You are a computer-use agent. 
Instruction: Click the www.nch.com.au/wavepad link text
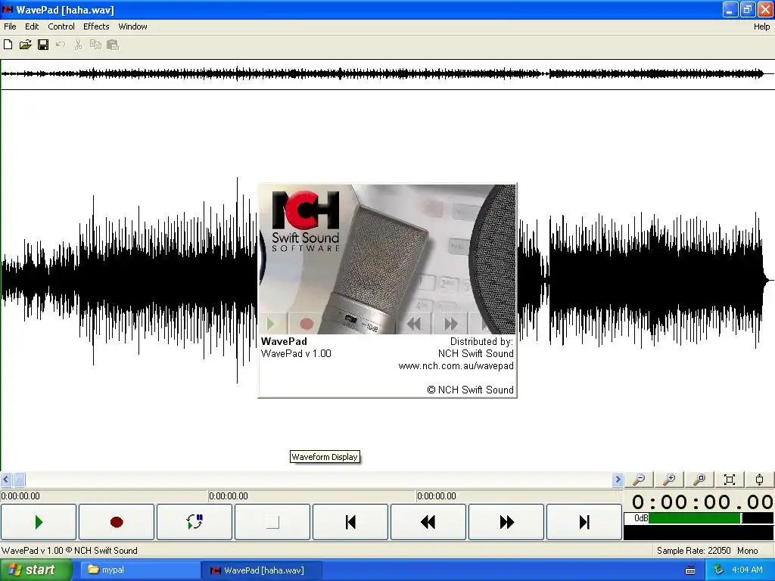(x=456, y=366)
